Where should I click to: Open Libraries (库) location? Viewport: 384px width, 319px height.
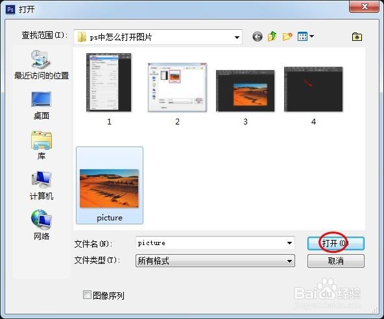pyautogui.click(x=41, y=145)
